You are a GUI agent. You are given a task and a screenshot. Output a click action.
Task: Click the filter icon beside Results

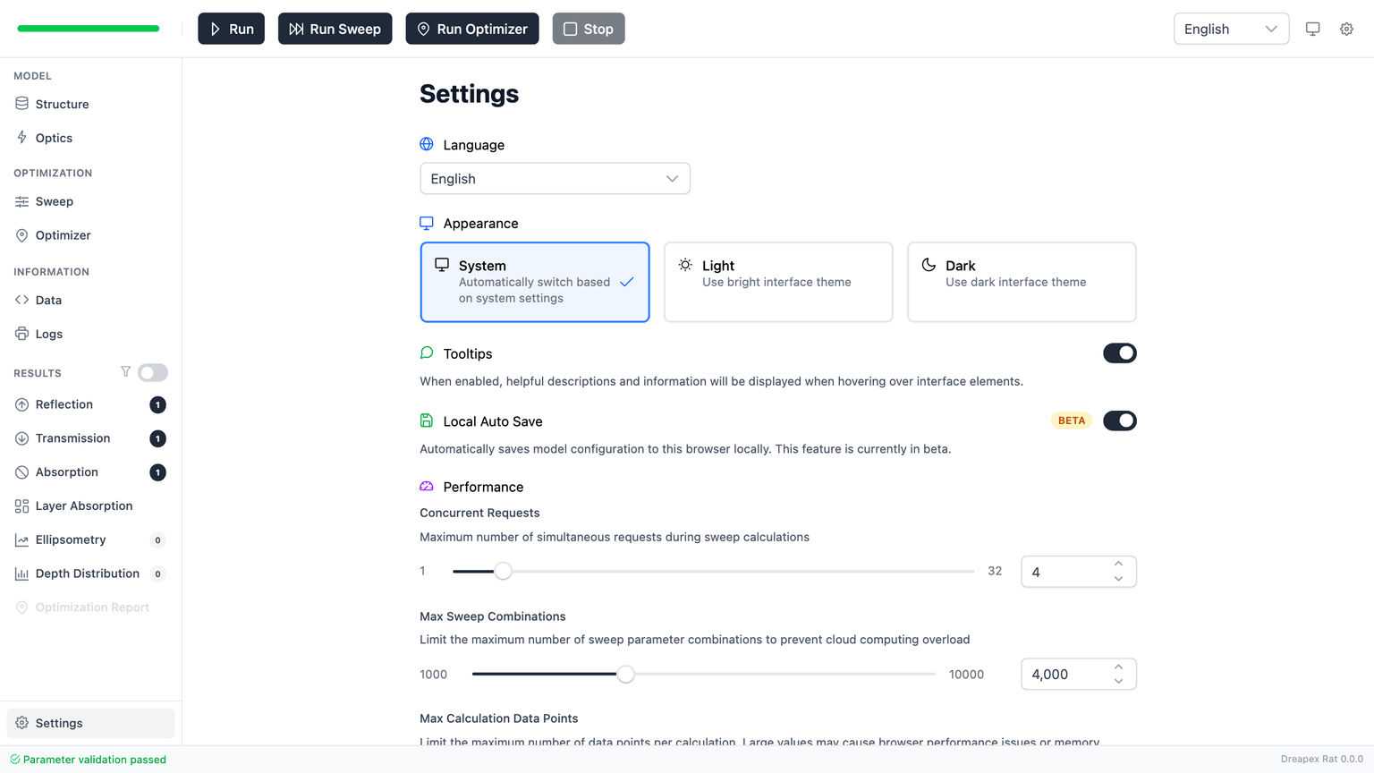(125, 372)
